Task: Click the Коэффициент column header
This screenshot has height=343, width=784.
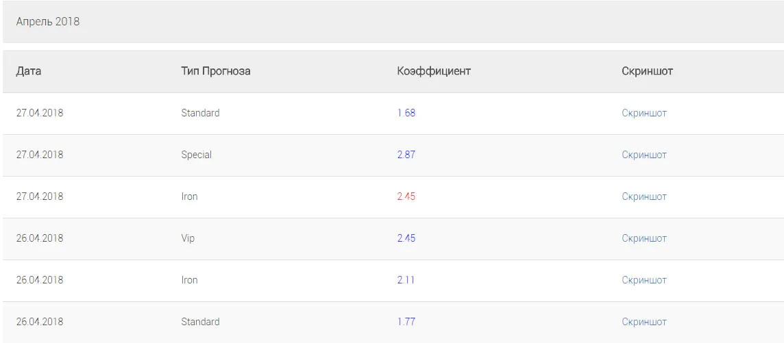Action: tap(434, 71)
